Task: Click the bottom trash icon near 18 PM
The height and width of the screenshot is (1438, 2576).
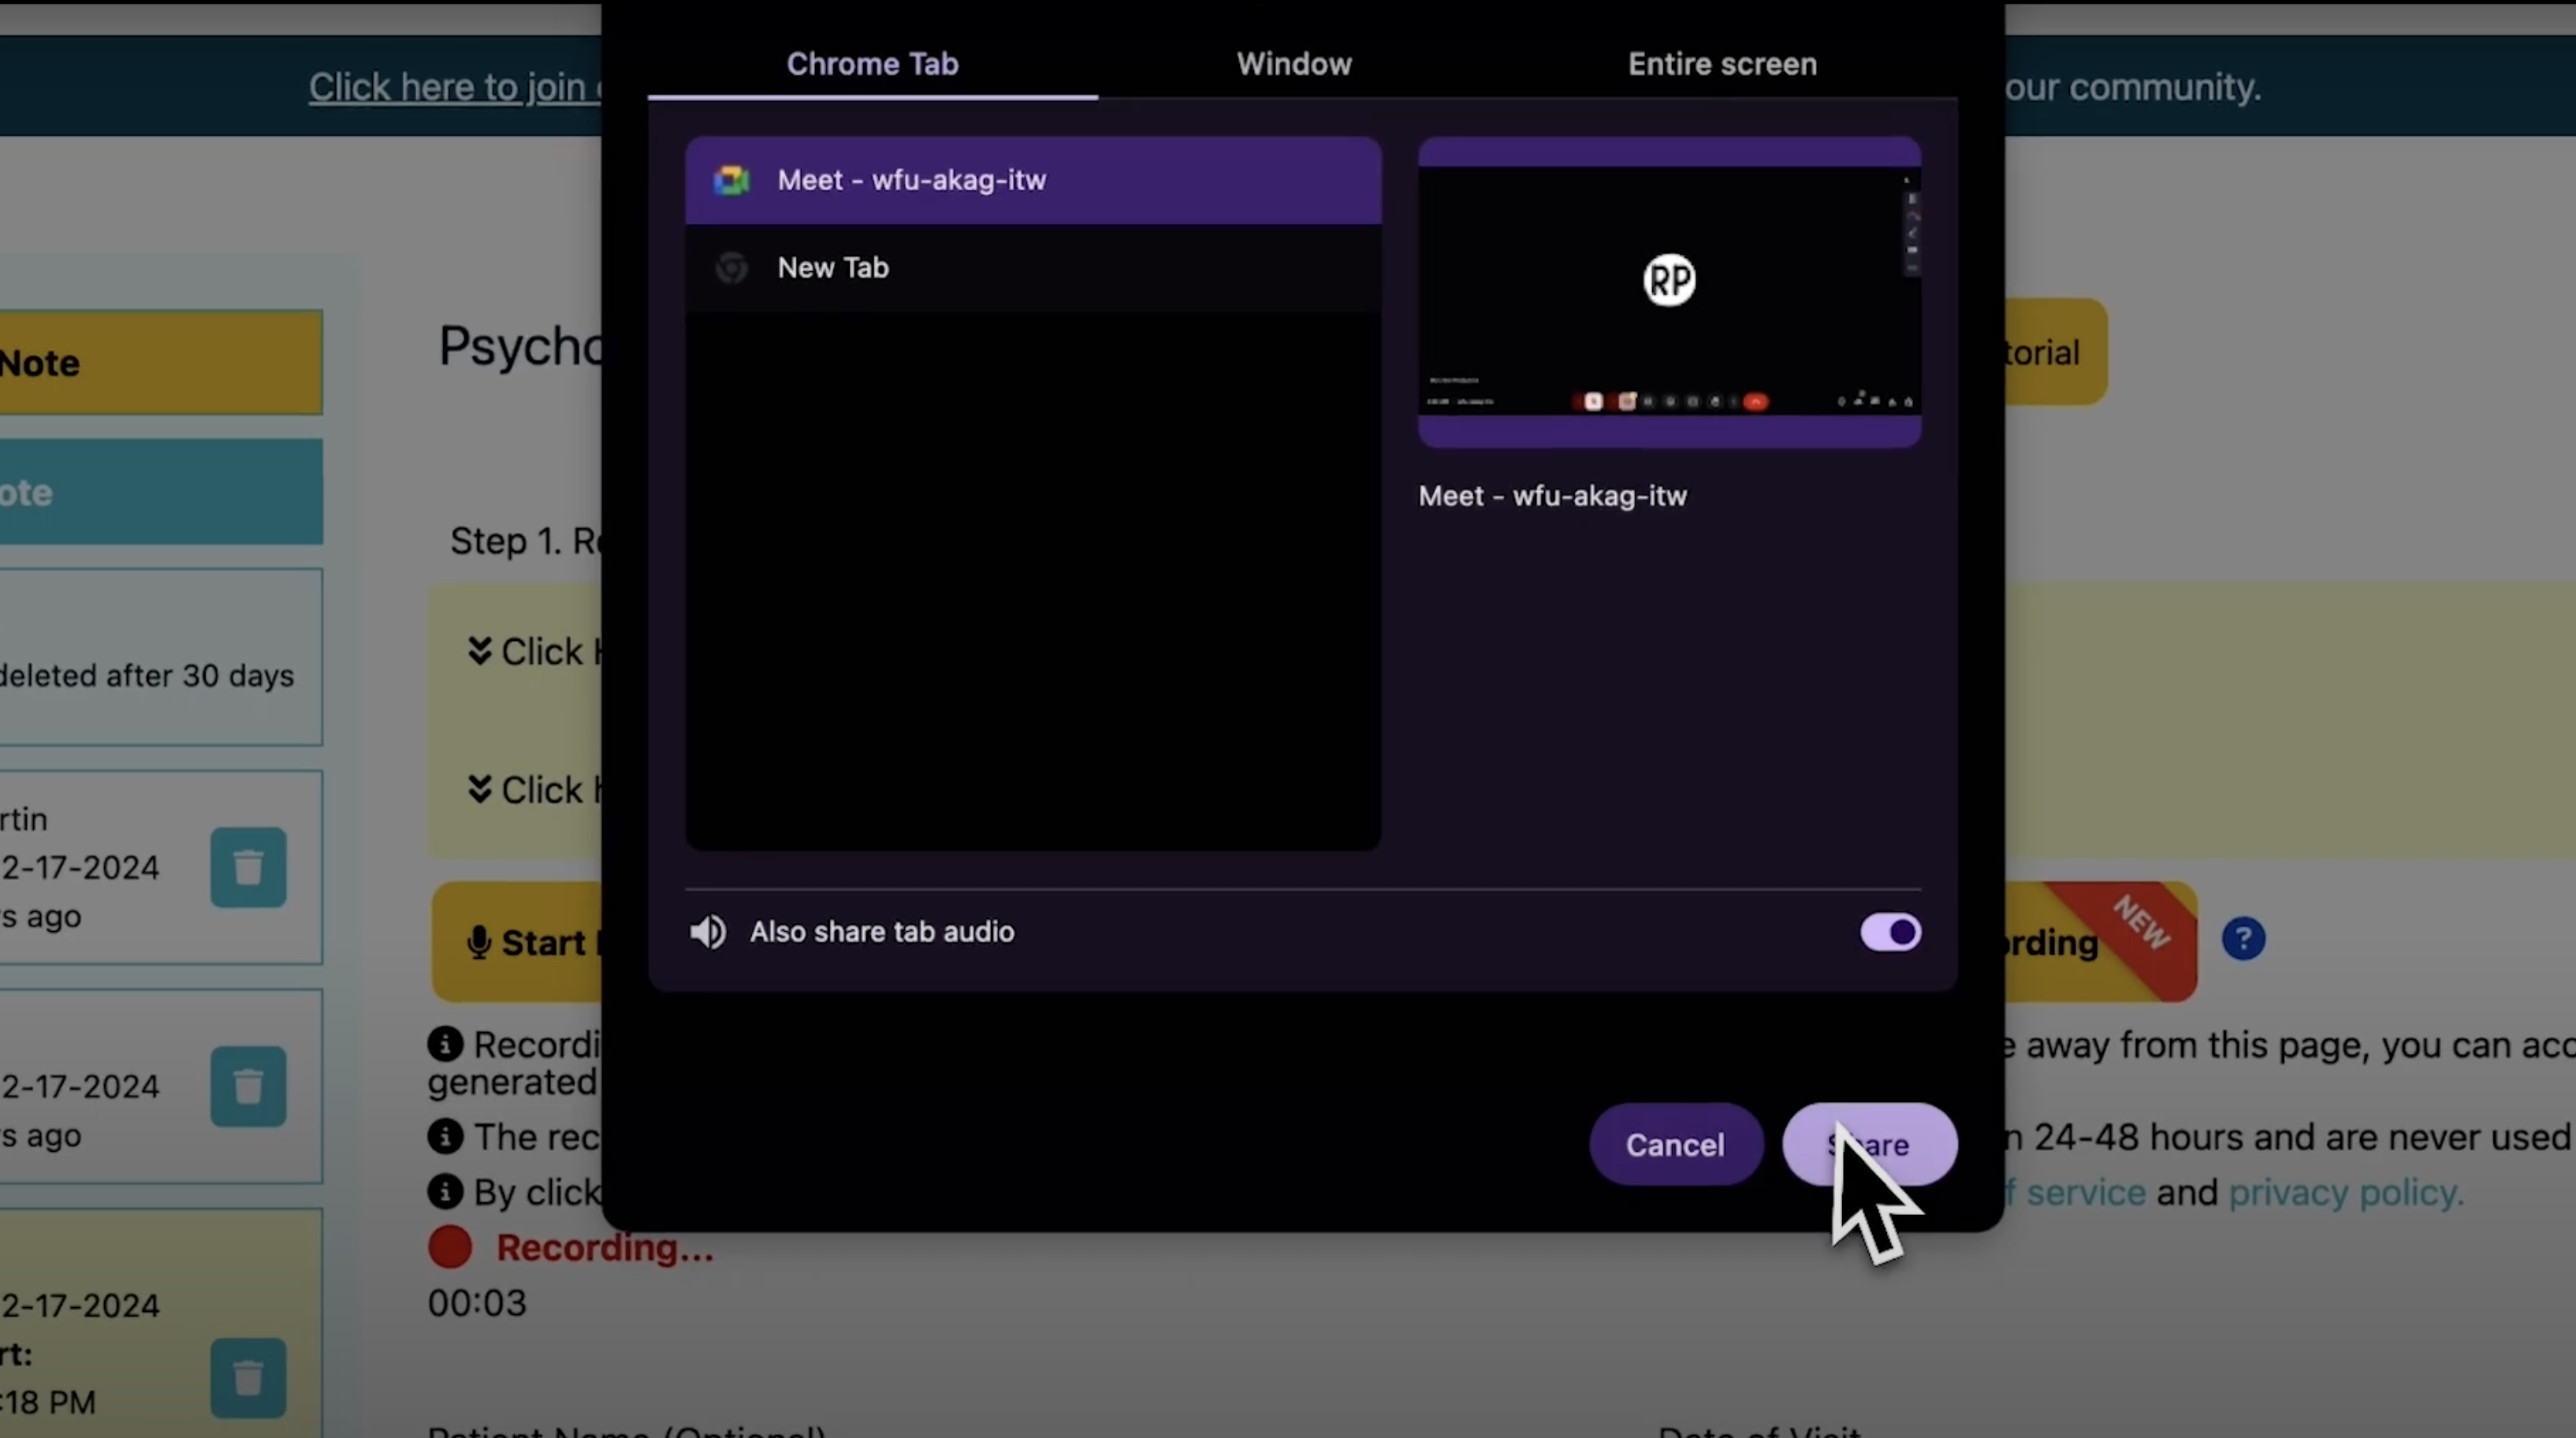Action: 248,1378
